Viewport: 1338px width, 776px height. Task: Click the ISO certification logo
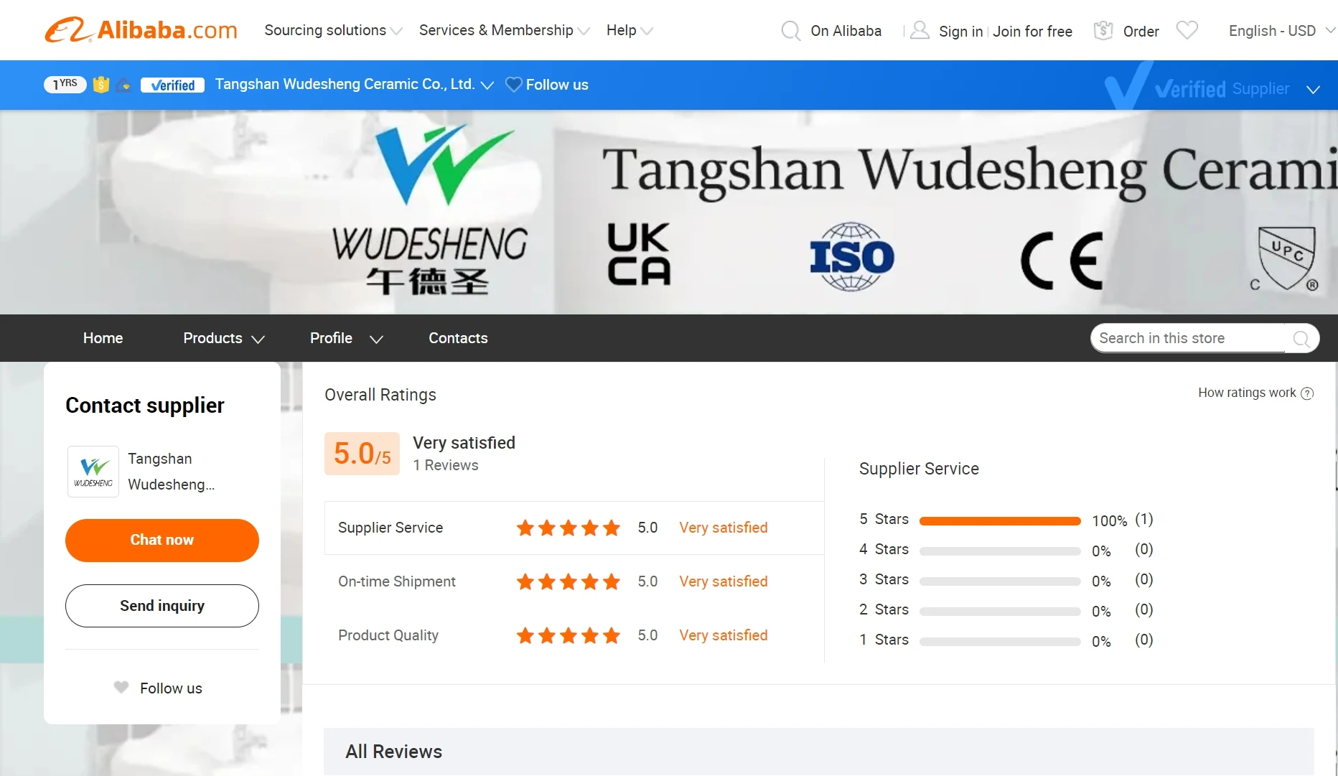coord(852,256)
